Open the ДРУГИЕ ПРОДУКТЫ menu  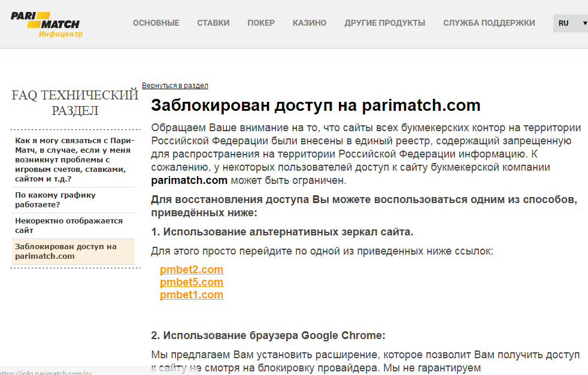click(x=385, y=23)
